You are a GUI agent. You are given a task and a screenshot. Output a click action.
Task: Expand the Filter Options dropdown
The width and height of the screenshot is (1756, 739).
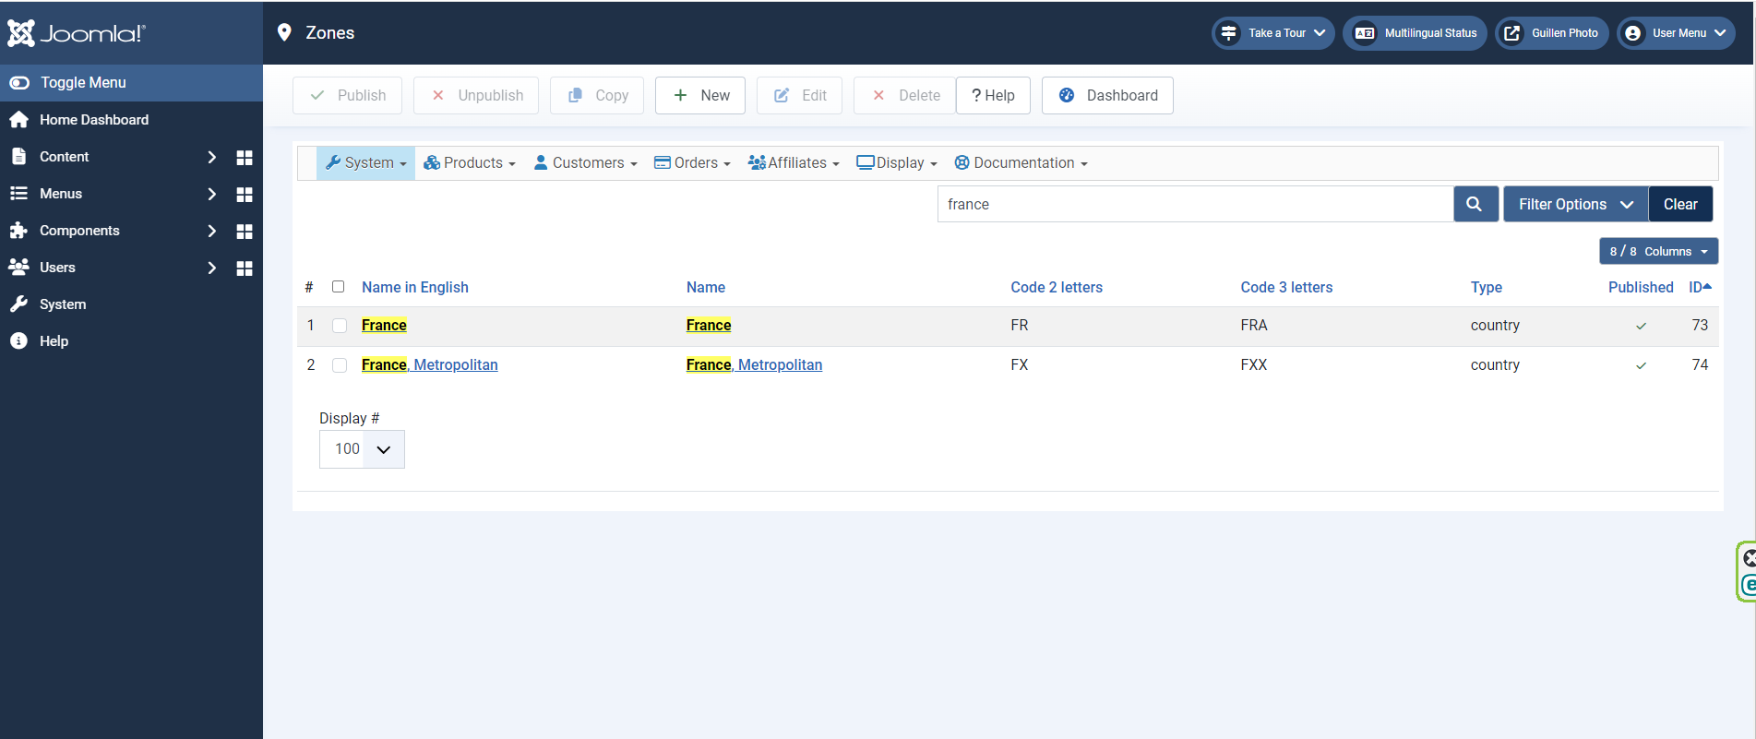pos(1575,204)
